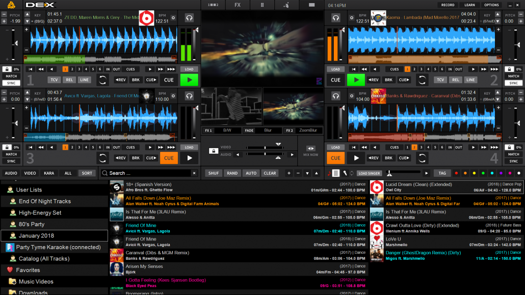Click LOAD on deck 4
Viewport: 525px width, 295px height.
point(335,147)
